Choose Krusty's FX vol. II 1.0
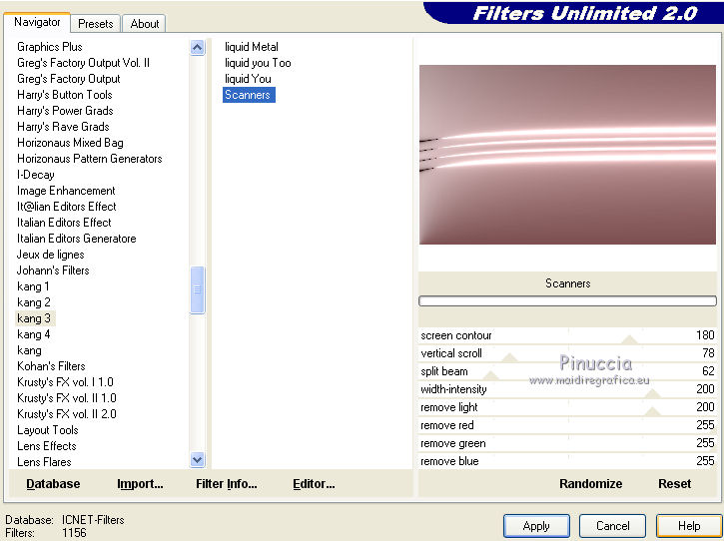This screenshot has width=724, height=541. click(67, 398)
